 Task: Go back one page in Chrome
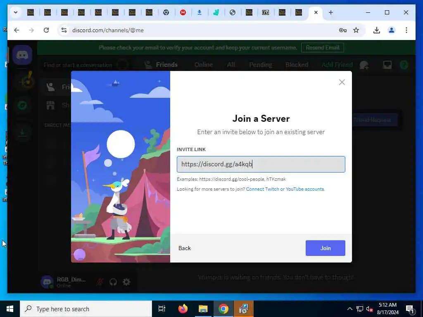click(x=17, y=30)
